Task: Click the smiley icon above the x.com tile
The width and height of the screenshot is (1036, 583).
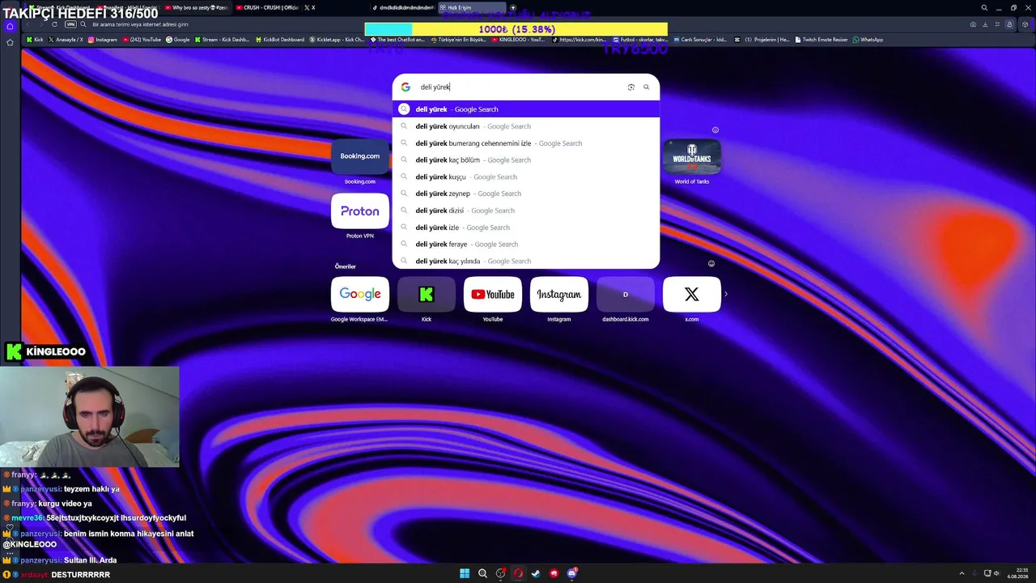Action: pos(711,263)
